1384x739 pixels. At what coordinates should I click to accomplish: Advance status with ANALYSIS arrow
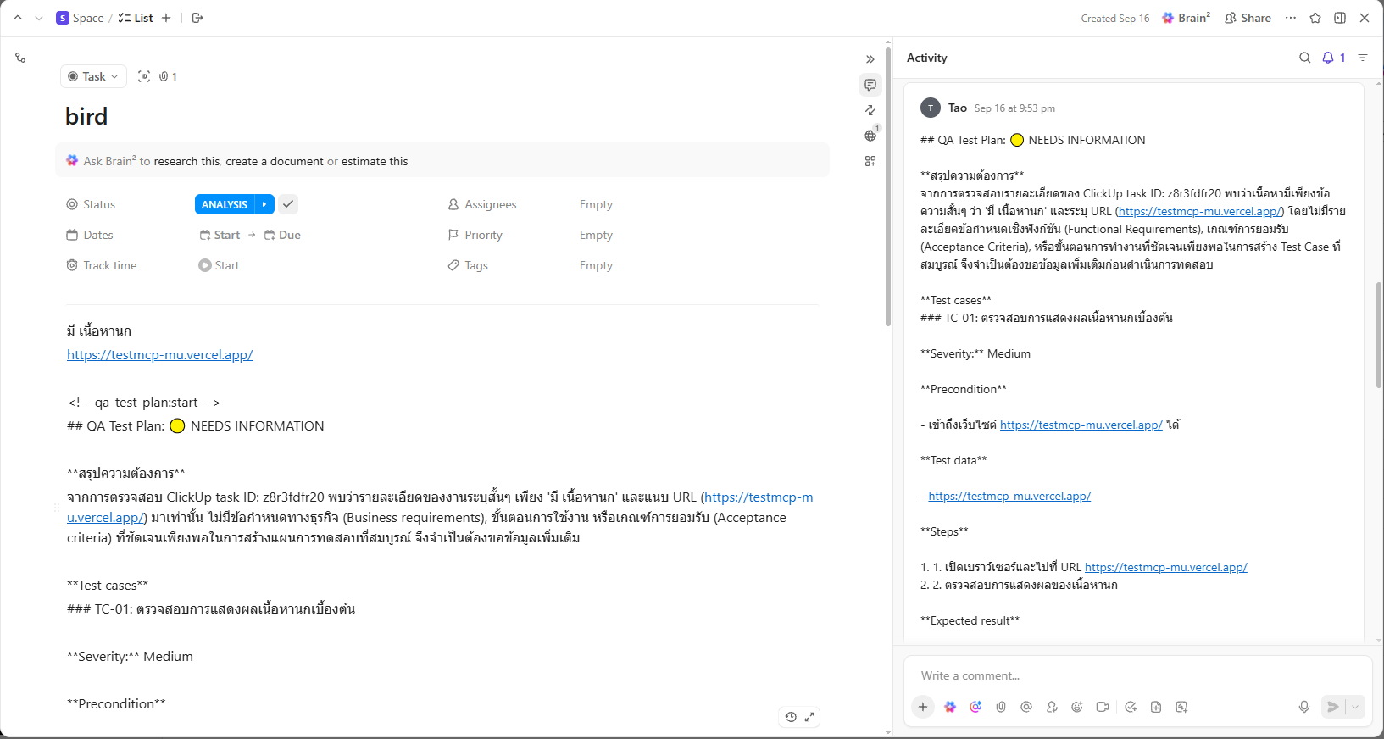click(x=264, y=204)
